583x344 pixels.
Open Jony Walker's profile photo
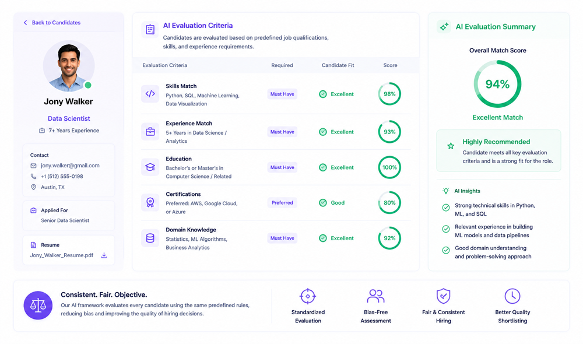(x=68, y=66)
